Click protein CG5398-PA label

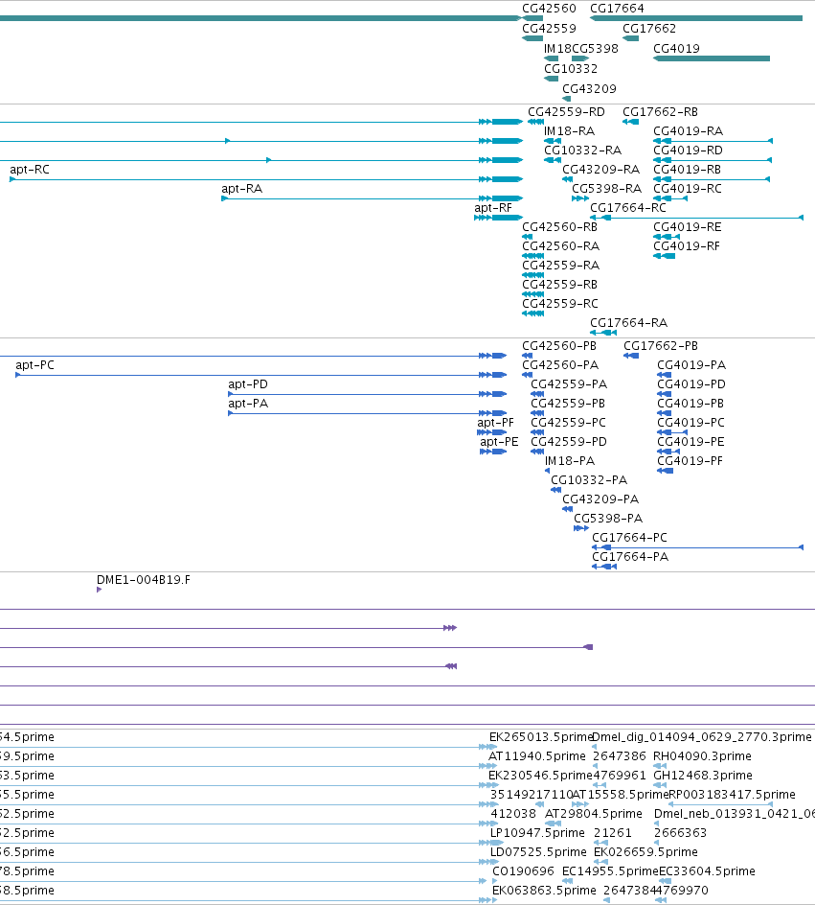(607, 519)
